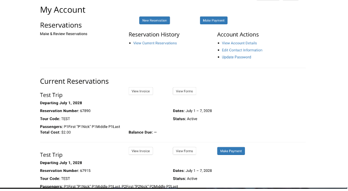Click reservation number 67915 text
The image size is (348, 191).
click(85, 171)
